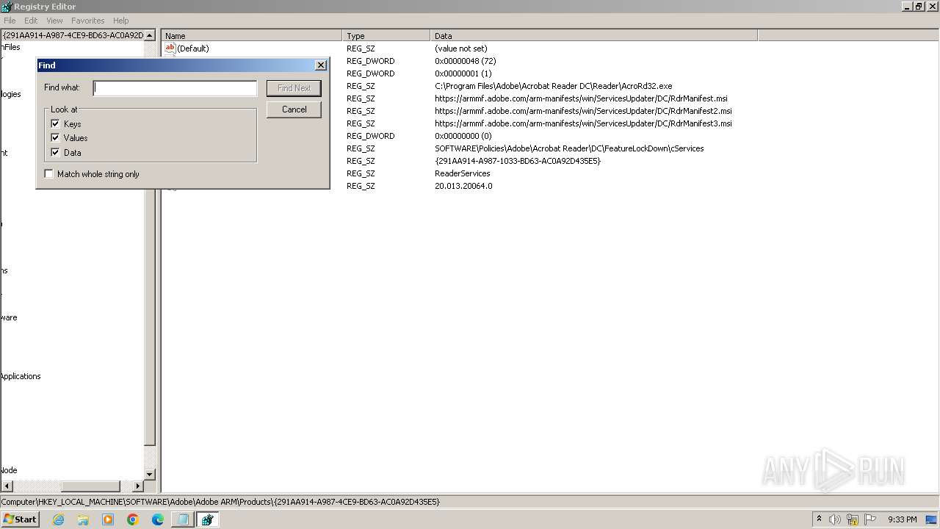This screenshot has height=529, width=940.
Task: Select the 20.013.20064.0 version value
Action: pyautogui.click(x=463, y=186)
